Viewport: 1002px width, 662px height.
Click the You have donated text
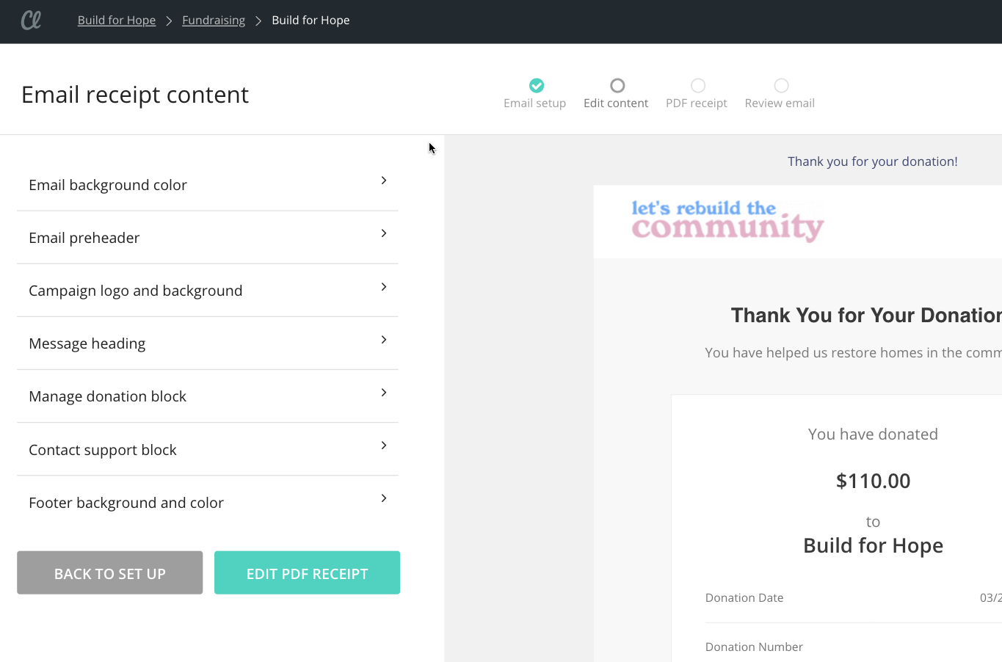tap(873, 434)
